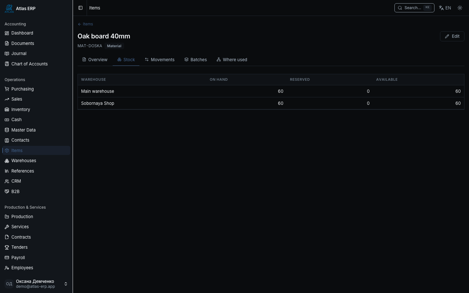Click the Material type badge
The image size is (469, 293).
[x=114, y=46]
